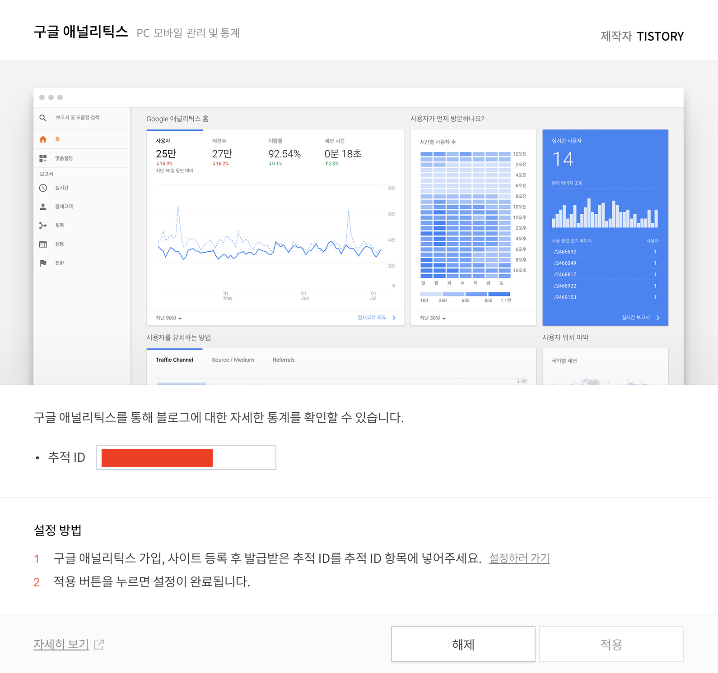
Task: Switch to the Referrals tab
Action: pyautogui.click(x=284, y=360)
